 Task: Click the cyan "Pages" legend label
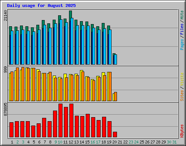(x=182, y=45)
